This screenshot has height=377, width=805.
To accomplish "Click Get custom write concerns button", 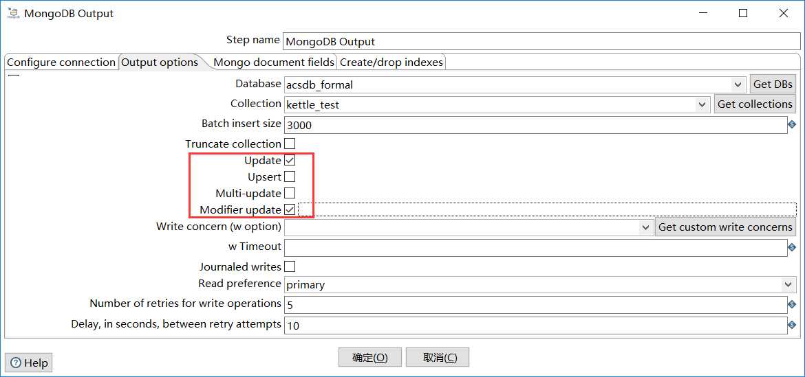I will point(725,227).
